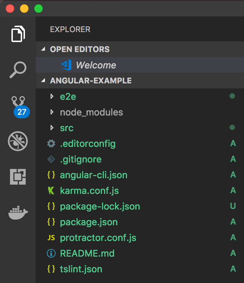Click the ANGULAR-EXAMPLE header label

click(x=91, y=81)
